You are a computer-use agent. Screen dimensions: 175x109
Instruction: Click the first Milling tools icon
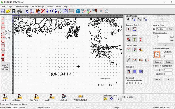[129, 72]
